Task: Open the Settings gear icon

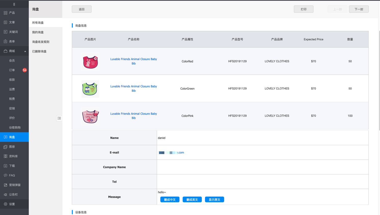Action: 5,204
